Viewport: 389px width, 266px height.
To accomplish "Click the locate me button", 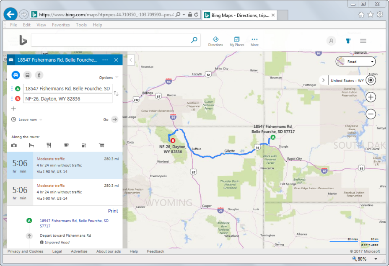I will 371,80.
